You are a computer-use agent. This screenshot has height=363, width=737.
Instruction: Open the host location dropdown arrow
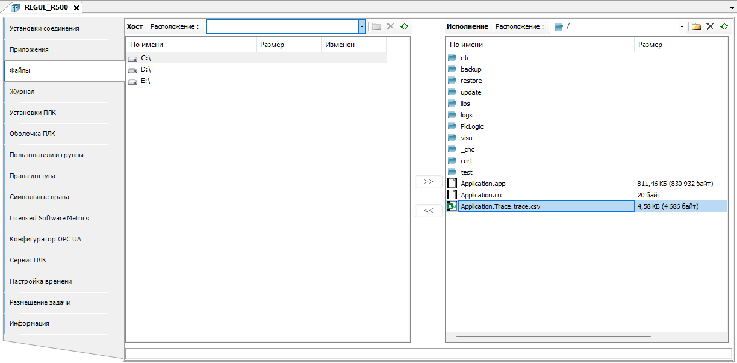[x=362, y=26]
